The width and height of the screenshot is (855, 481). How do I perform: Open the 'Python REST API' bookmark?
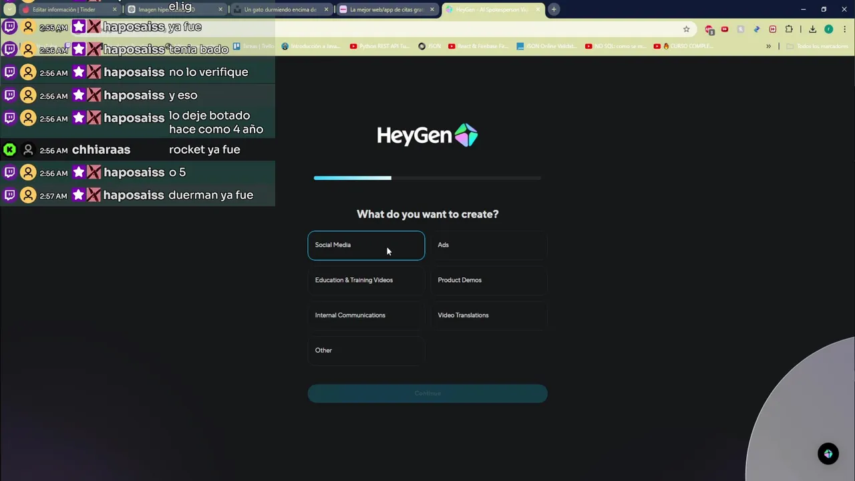coord(380,47)
